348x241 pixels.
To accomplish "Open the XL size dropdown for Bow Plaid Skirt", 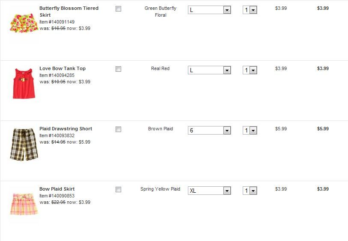I will click(209, 191).
